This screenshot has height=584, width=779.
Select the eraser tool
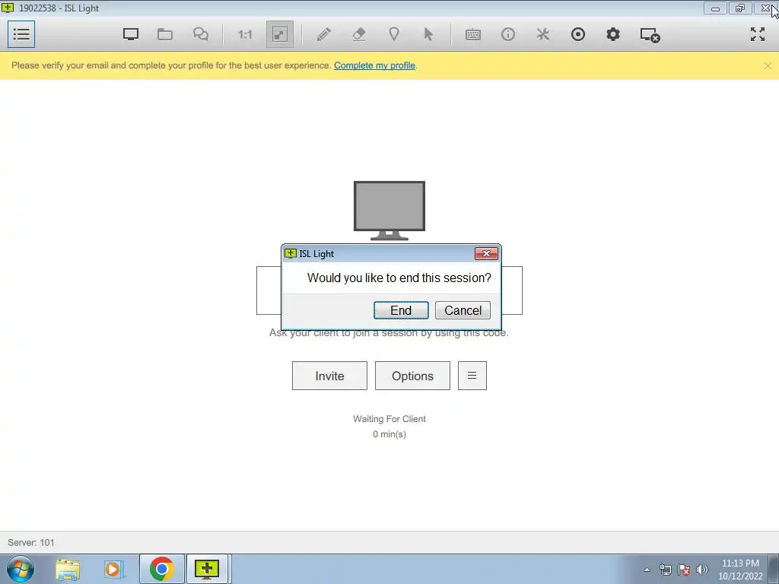pyautogui.click(x=359, y=34)
